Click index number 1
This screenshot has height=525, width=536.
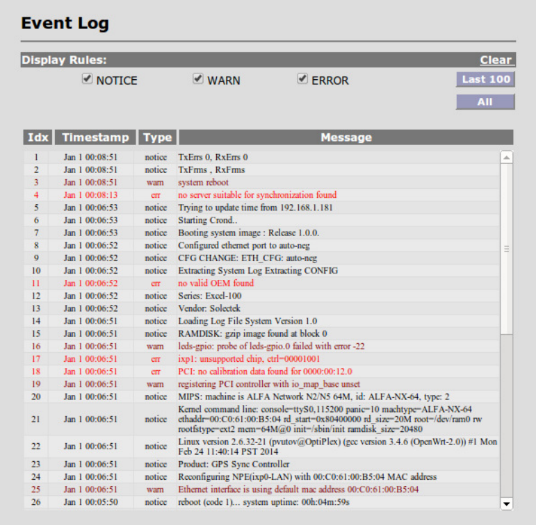(x=36, y=157)
